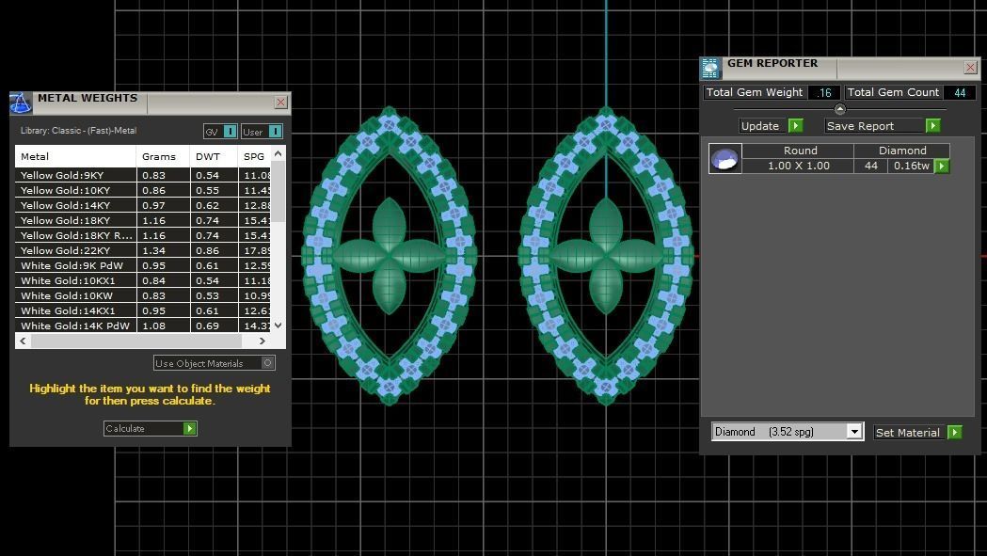The height and width of the screenshot is (556, 987).
Task: Select the Yellow Gold:18KY row
Action: point(143,220)
